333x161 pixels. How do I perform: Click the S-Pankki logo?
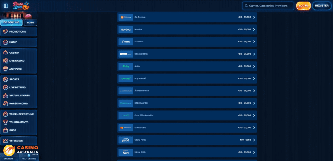point(126,42)
